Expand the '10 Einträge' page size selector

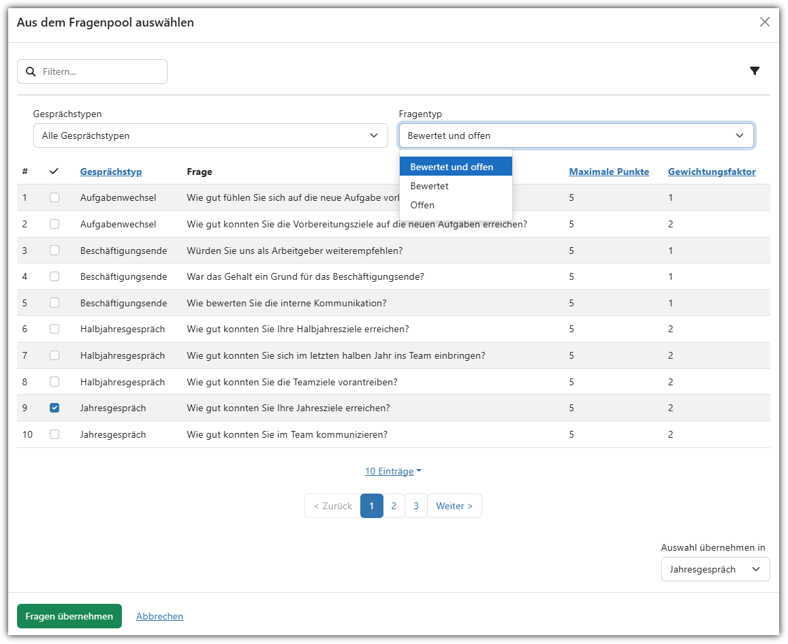(393, 471)
